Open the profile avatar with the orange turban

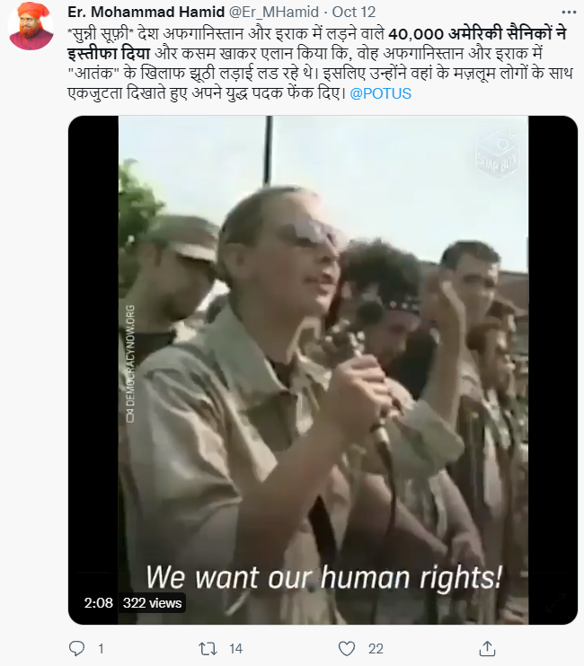tap(31, 27)
